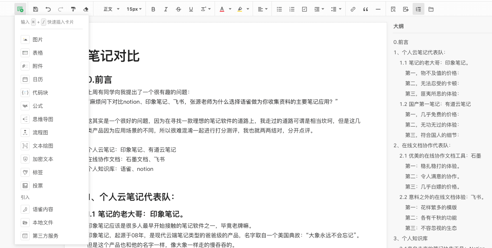492x248 pixels.
Task: Click the 本地文件 local file icon
Action: (25, 223)
